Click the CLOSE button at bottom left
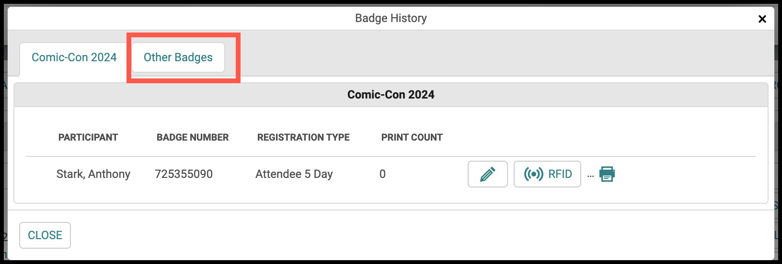 (x=45, y=235)
